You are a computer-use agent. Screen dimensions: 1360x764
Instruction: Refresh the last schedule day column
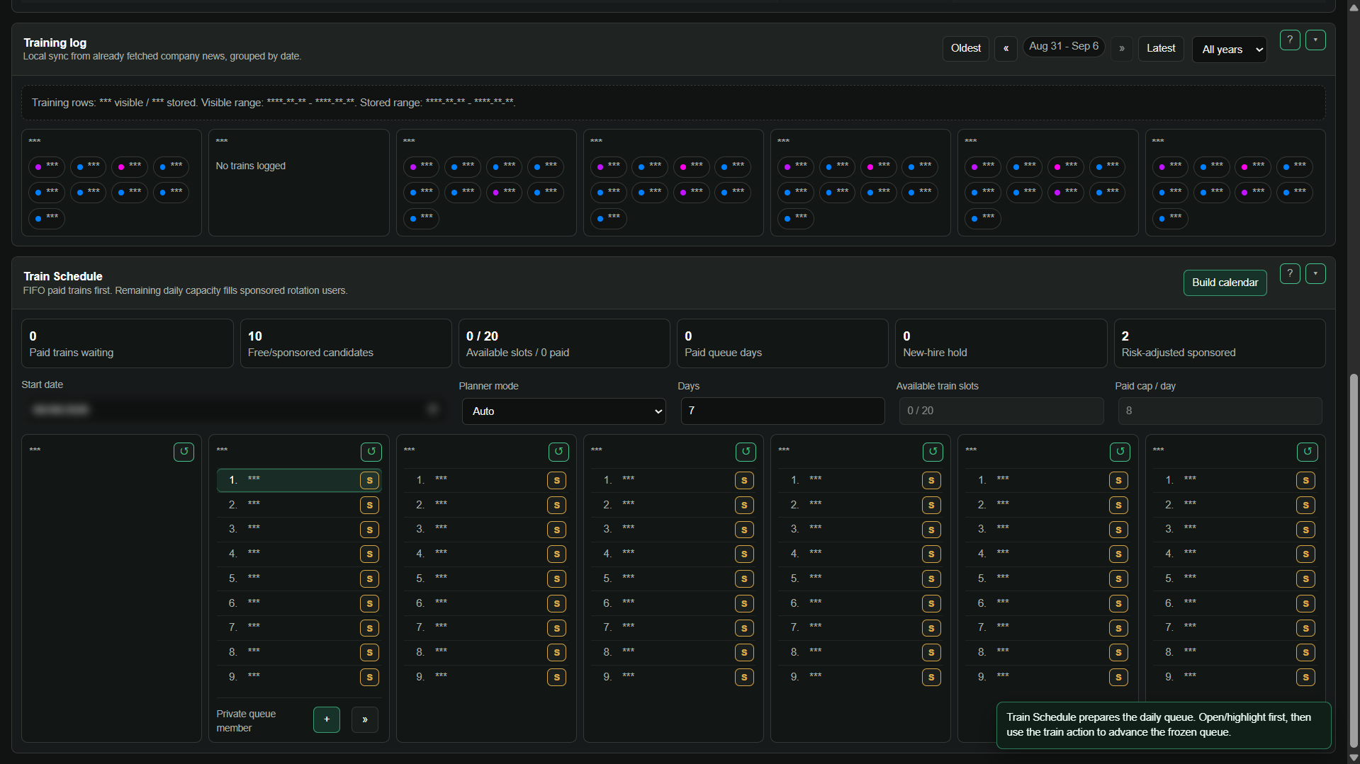(1308, 452)
